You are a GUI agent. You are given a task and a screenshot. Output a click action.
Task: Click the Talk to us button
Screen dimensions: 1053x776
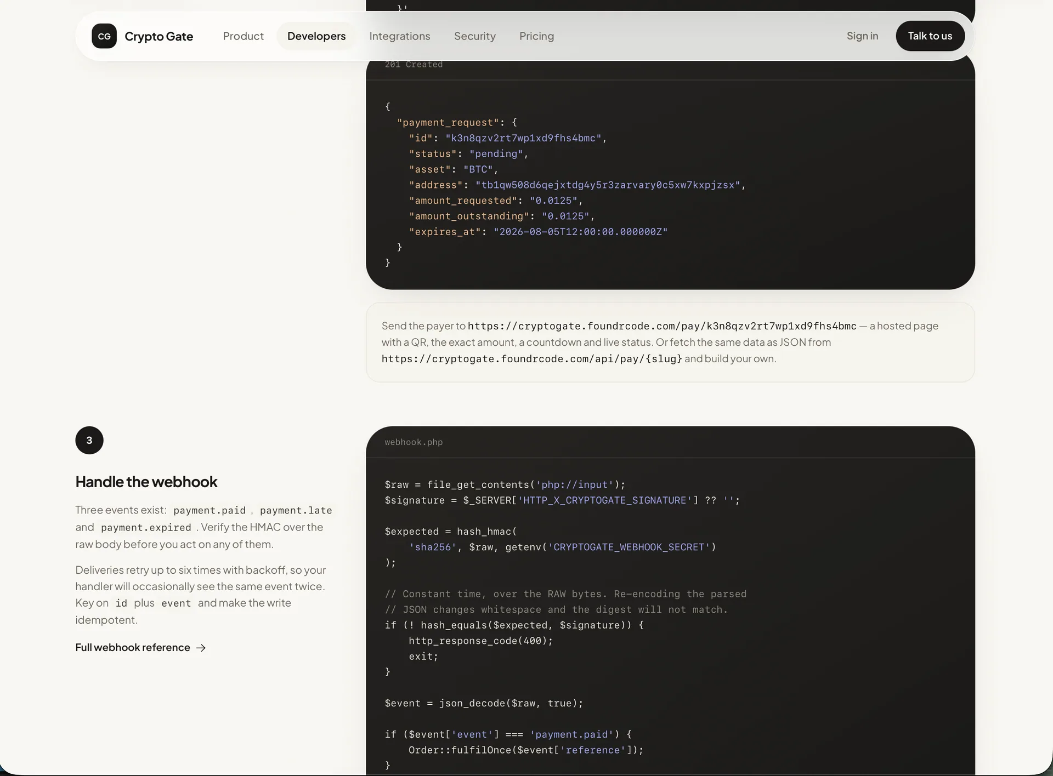[x=930, y=36]
